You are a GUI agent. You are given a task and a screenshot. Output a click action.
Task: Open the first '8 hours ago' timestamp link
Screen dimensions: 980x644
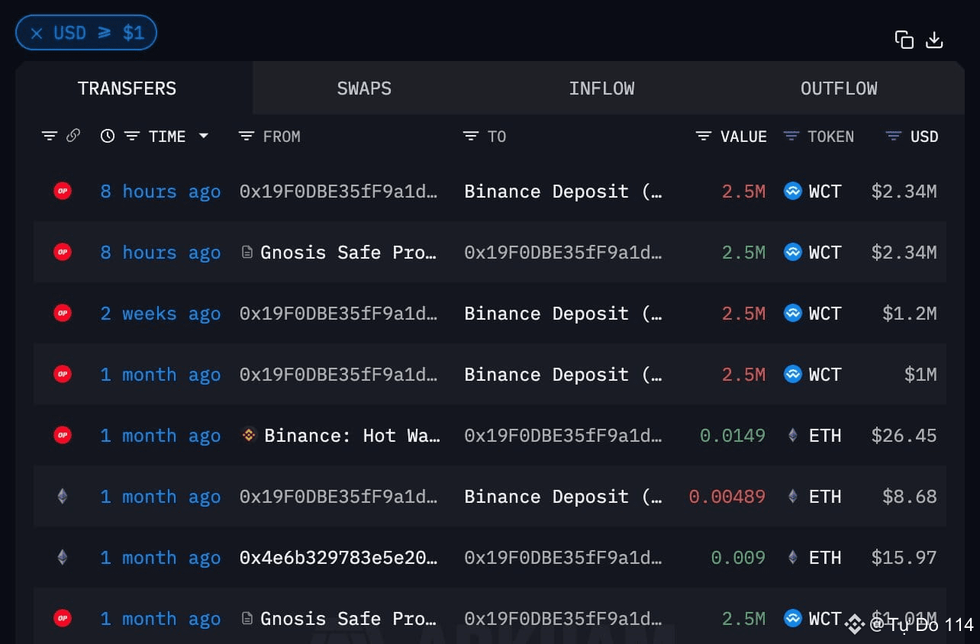tap(160, 192)
